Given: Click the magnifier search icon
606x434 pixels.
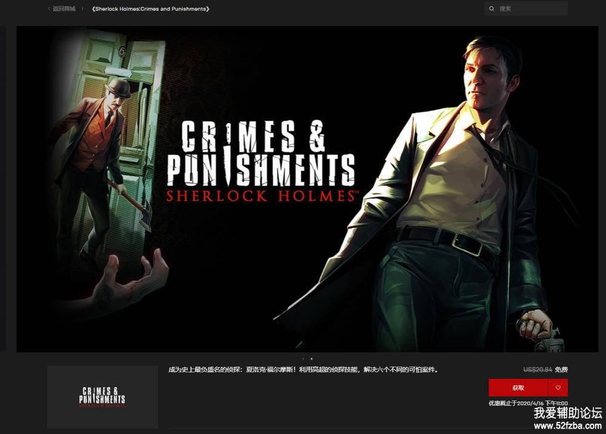Looking at the screenshot, I should (x=491, y=8).
